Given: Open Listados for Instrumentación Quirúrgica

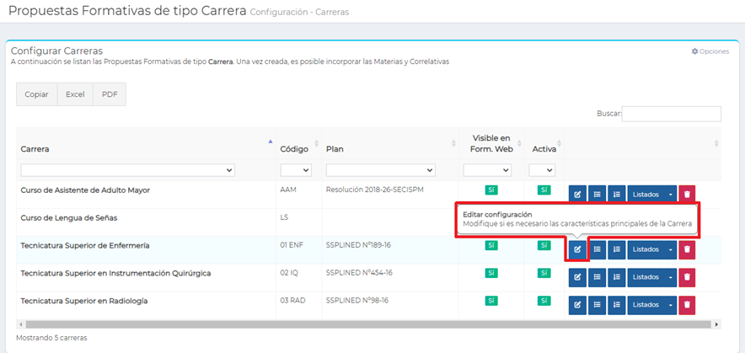Looking at the screenshot, I should coord(646,277).
